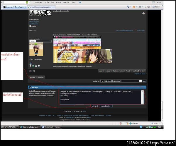Expand the Home button dropdown arrow
The width and height of the screenshot is (176, 146).
pyautogui.click(x=131, y=7)
